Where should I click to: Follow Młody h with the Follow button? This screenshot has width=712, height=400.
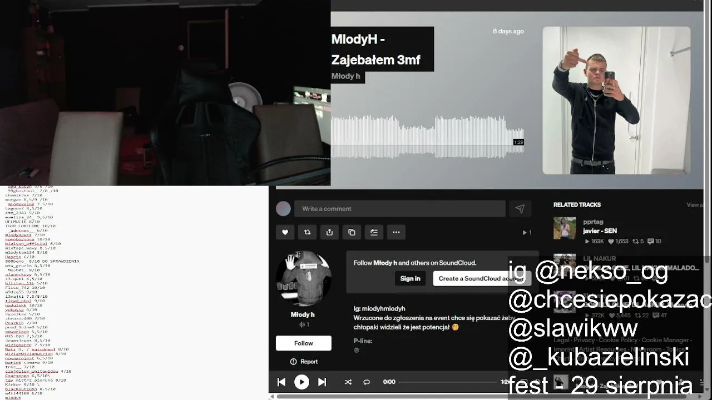point(304,343)
